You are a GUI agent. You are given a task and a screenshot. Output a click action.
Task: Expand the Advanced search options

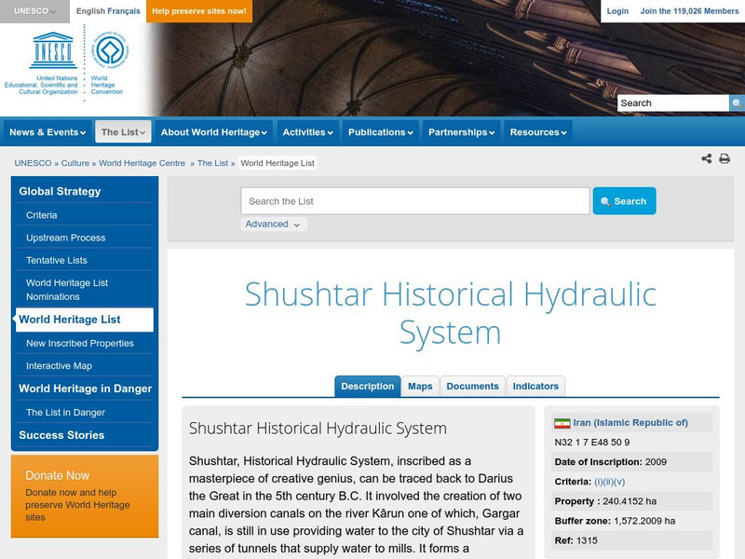tap(272, 225)
